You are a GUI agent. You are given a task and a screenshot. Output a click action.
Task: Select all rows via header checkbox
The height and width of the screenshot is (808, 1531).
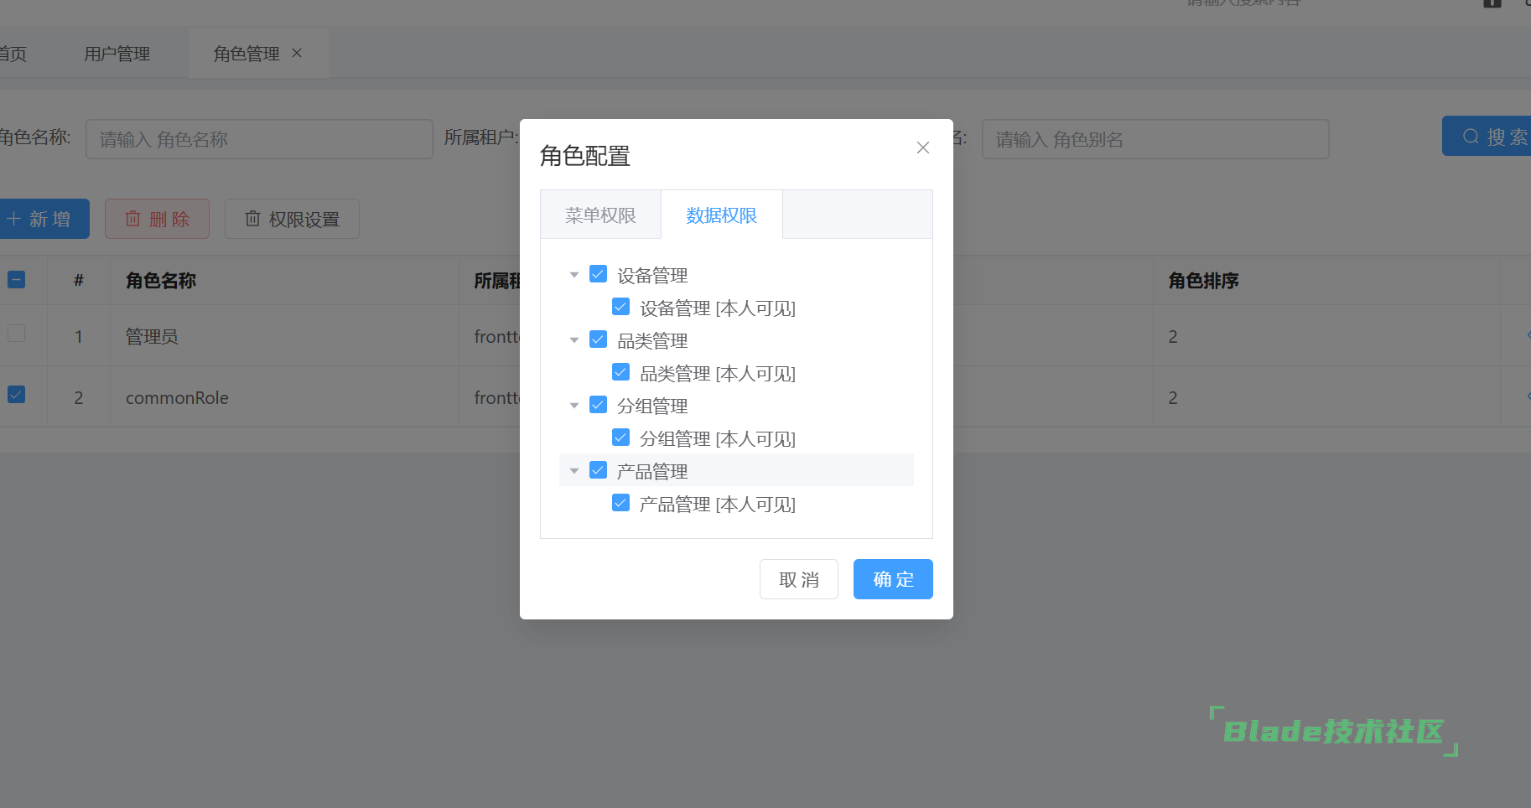point(15,279)
